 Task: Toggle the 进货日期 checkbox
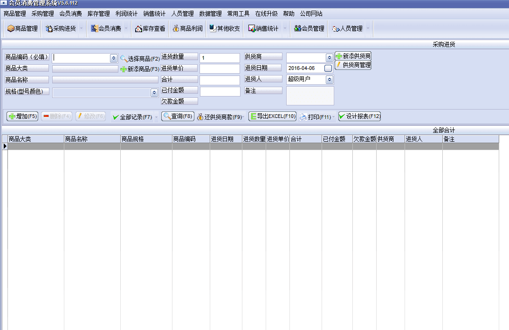[328, 69]
